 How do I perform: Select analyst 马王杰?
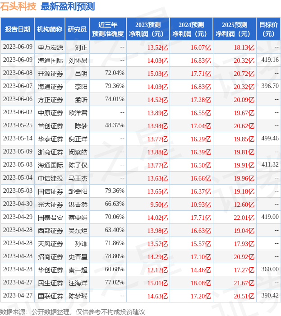78,178
